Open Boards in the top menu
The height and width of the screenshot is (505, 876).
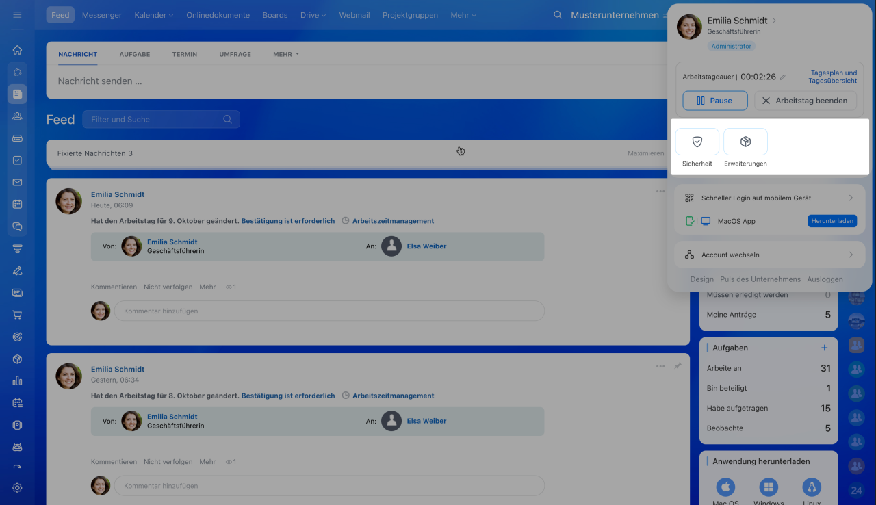coord(275,15)
